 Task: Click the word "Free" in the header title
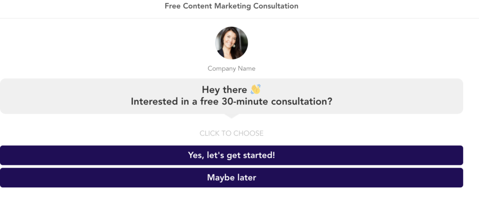173,6
